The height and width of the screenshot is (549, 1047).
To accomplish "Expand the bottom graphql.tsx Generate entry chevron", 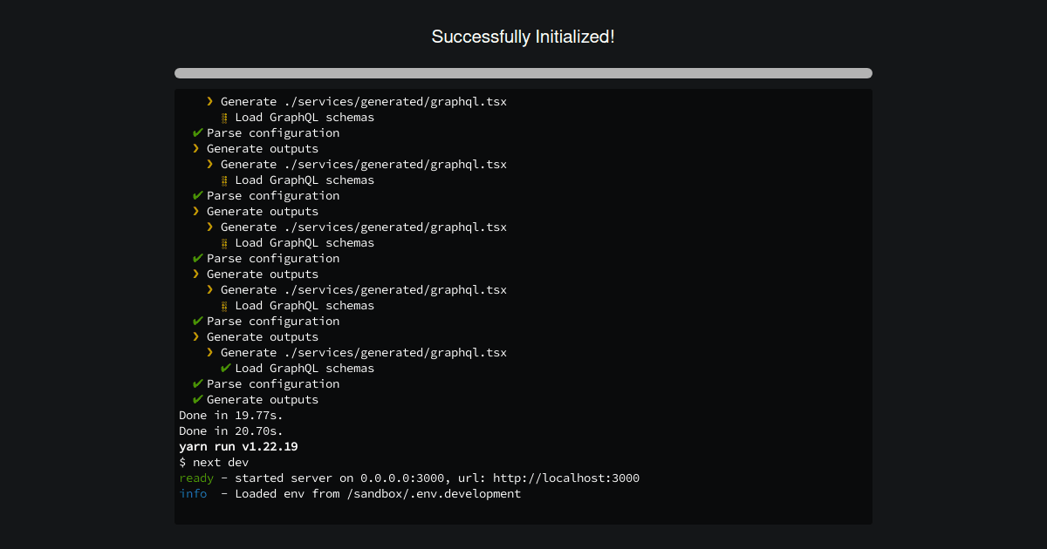I will coord(209,352).
